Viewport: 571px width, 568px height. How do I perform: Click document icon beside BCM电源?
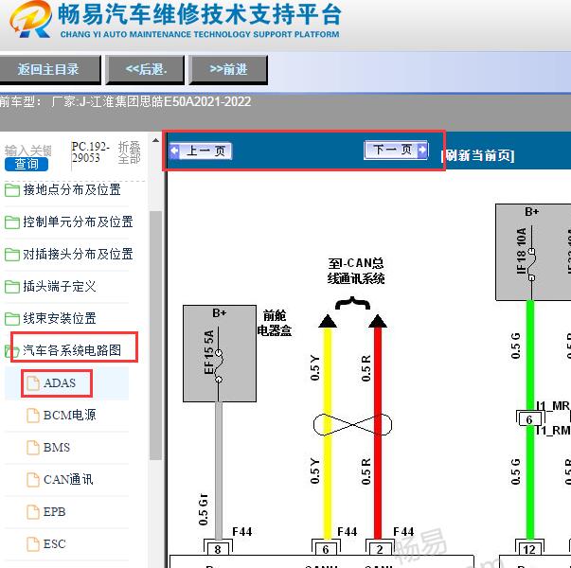pos(33,415)
